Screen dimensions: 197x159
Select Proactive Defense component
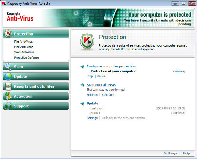27,57
